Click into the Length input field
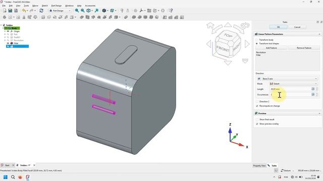This screenshot has width=323, height=181. pos(290,89)
